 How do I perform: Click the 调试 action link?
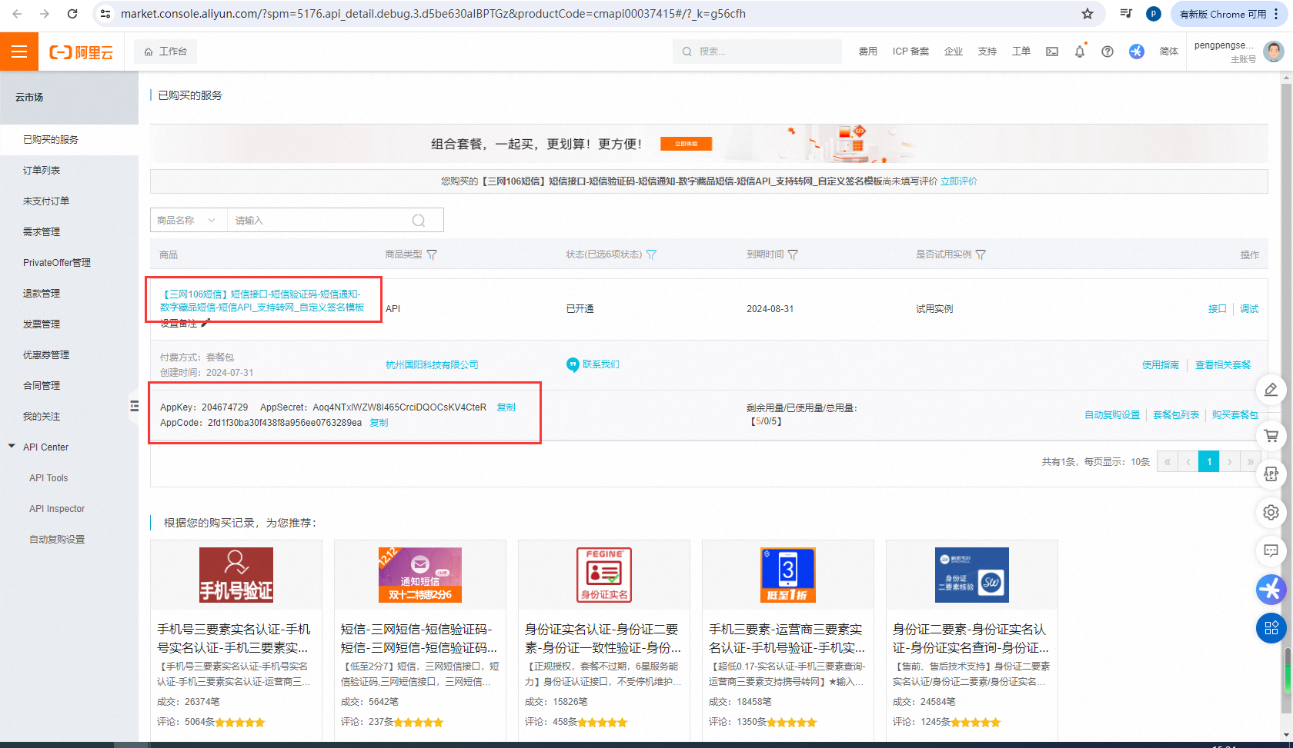(x=1249, y=309)
